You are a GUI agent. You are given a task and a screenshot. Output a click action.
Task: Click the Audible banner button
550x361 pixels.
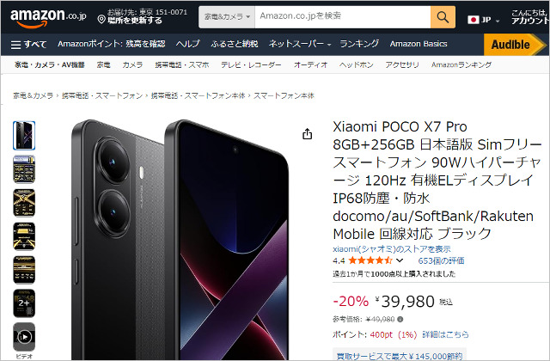(x=515, y=45)
